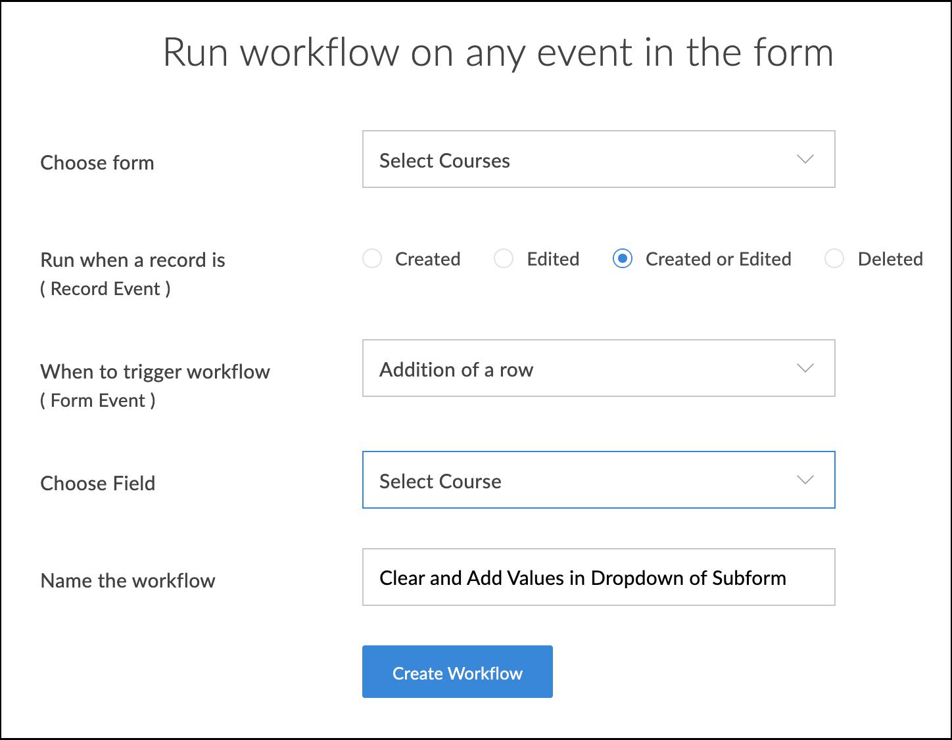952x740 pixels.
Task: Select the Created radio button
Action: coord(372,259)
